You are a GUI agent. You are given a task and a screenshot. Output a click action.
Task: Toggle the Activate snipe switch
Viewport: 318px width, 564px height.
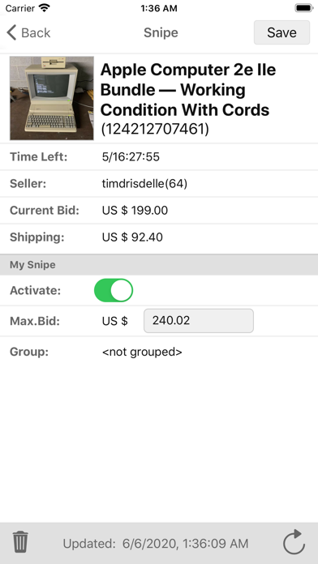pyautogui.click(x=114, y=290)
